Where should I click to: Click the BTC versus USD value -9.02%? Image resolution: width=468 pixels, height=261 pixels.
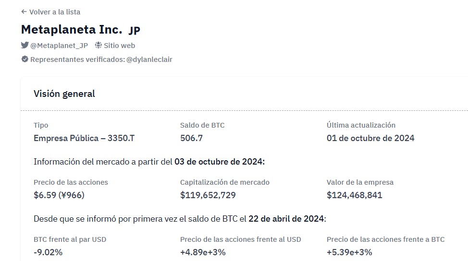tap(48, 252)
